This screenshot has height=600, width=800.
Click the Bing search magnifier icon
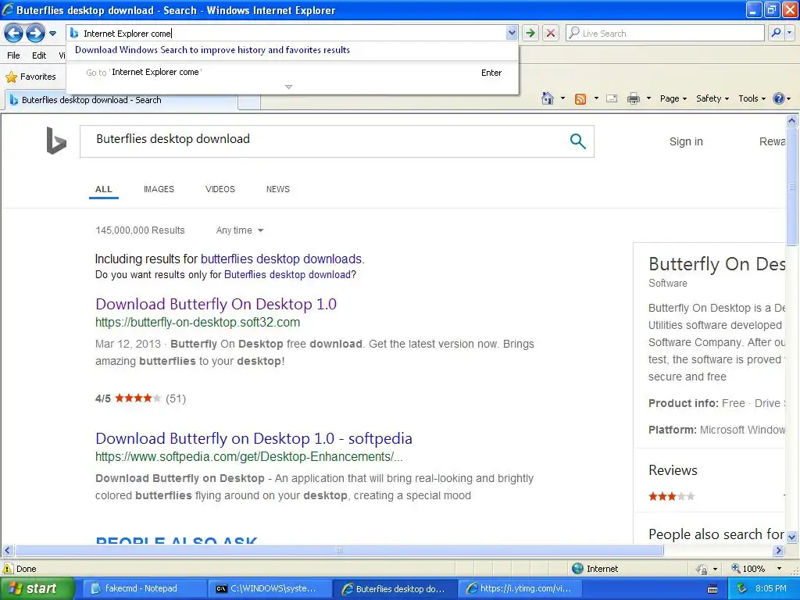(577, 141)
